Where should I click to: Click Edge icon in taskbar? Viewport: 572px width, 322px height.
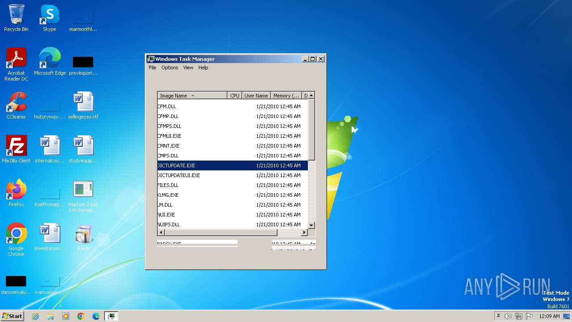[x=96, y=316]
